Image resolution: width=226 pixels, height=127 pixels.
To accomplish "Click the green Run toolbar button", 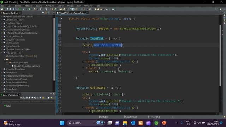I will [29, 9].
